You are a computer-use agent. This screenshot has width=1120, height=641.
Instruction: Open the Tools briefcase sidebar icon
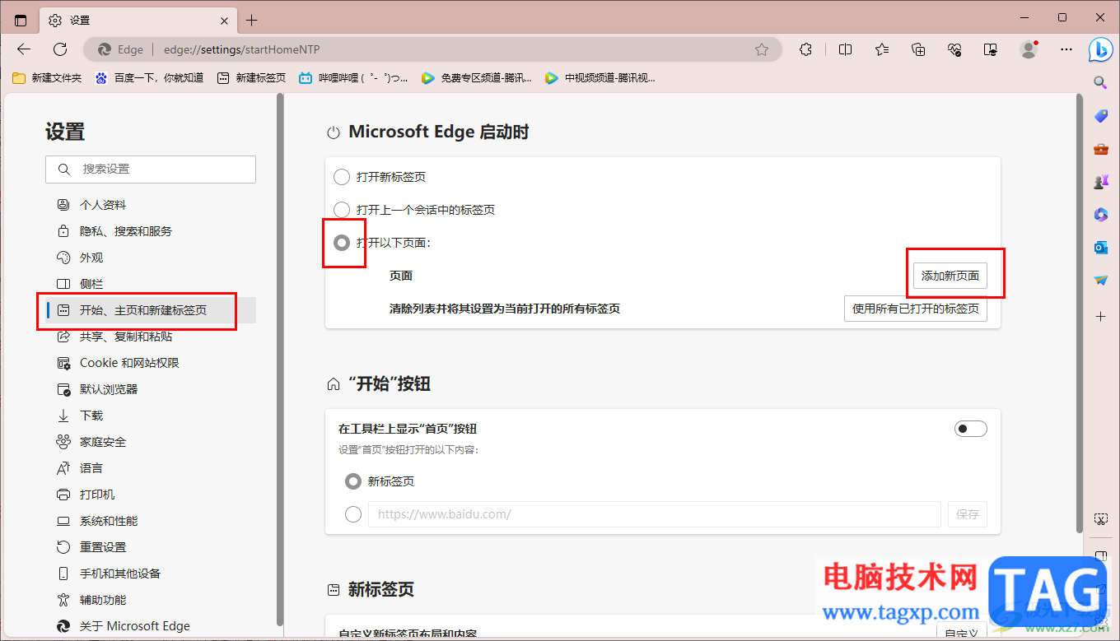(1101, 149)
